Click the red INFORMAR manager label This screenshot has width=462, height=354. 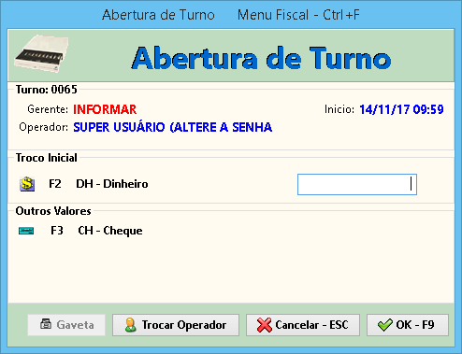(105, 109)
